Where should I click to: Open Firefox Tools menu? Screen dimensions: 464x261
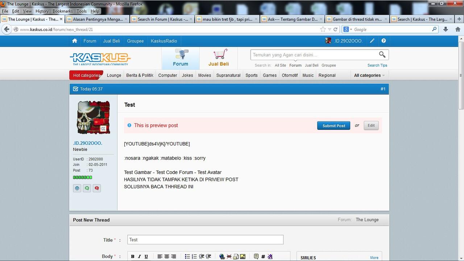(82, 11)
